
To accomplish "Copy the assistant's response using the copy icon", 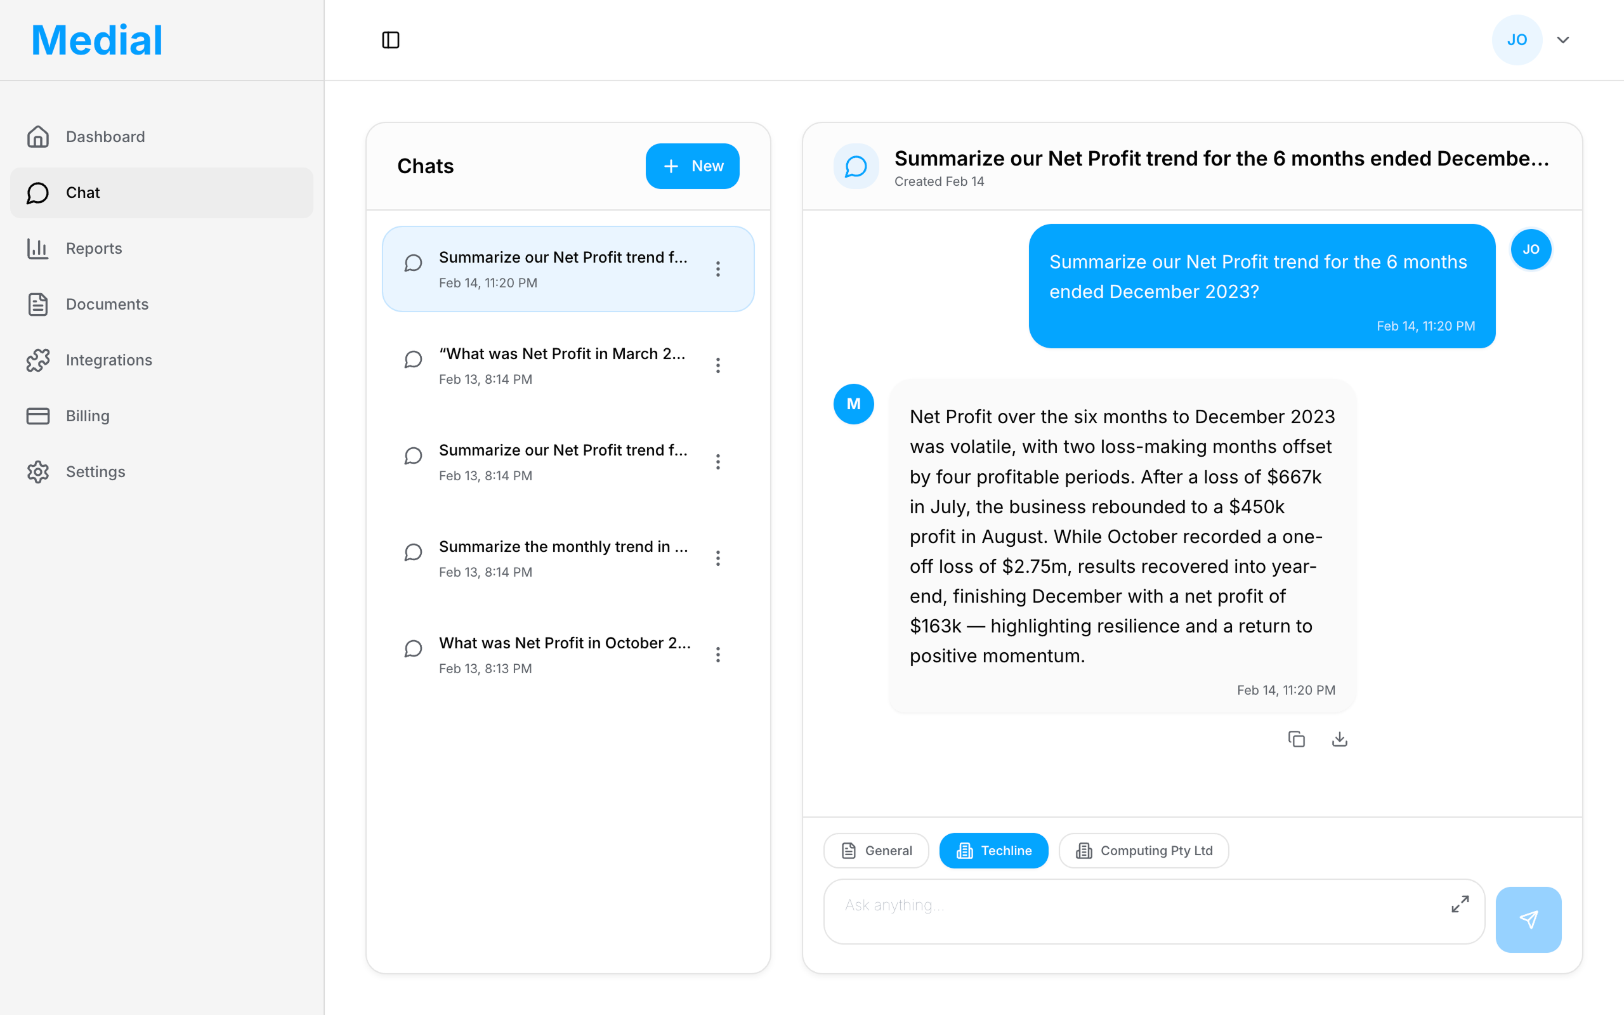I will point(1297,738).
